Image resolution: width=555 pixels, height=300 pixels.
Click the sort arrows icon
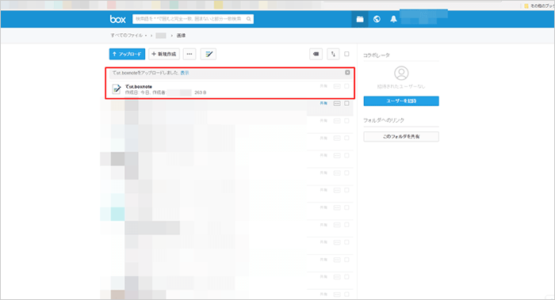(333, 54)
